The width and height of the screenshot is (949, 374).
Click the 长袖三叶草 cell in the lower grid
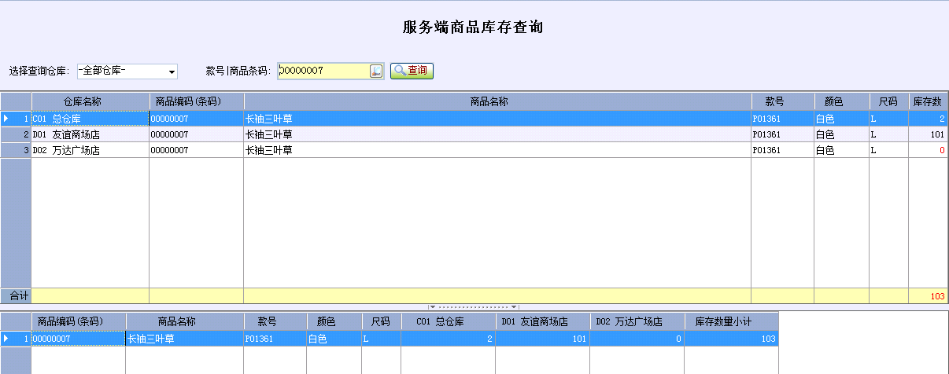(x=184, y=339)
